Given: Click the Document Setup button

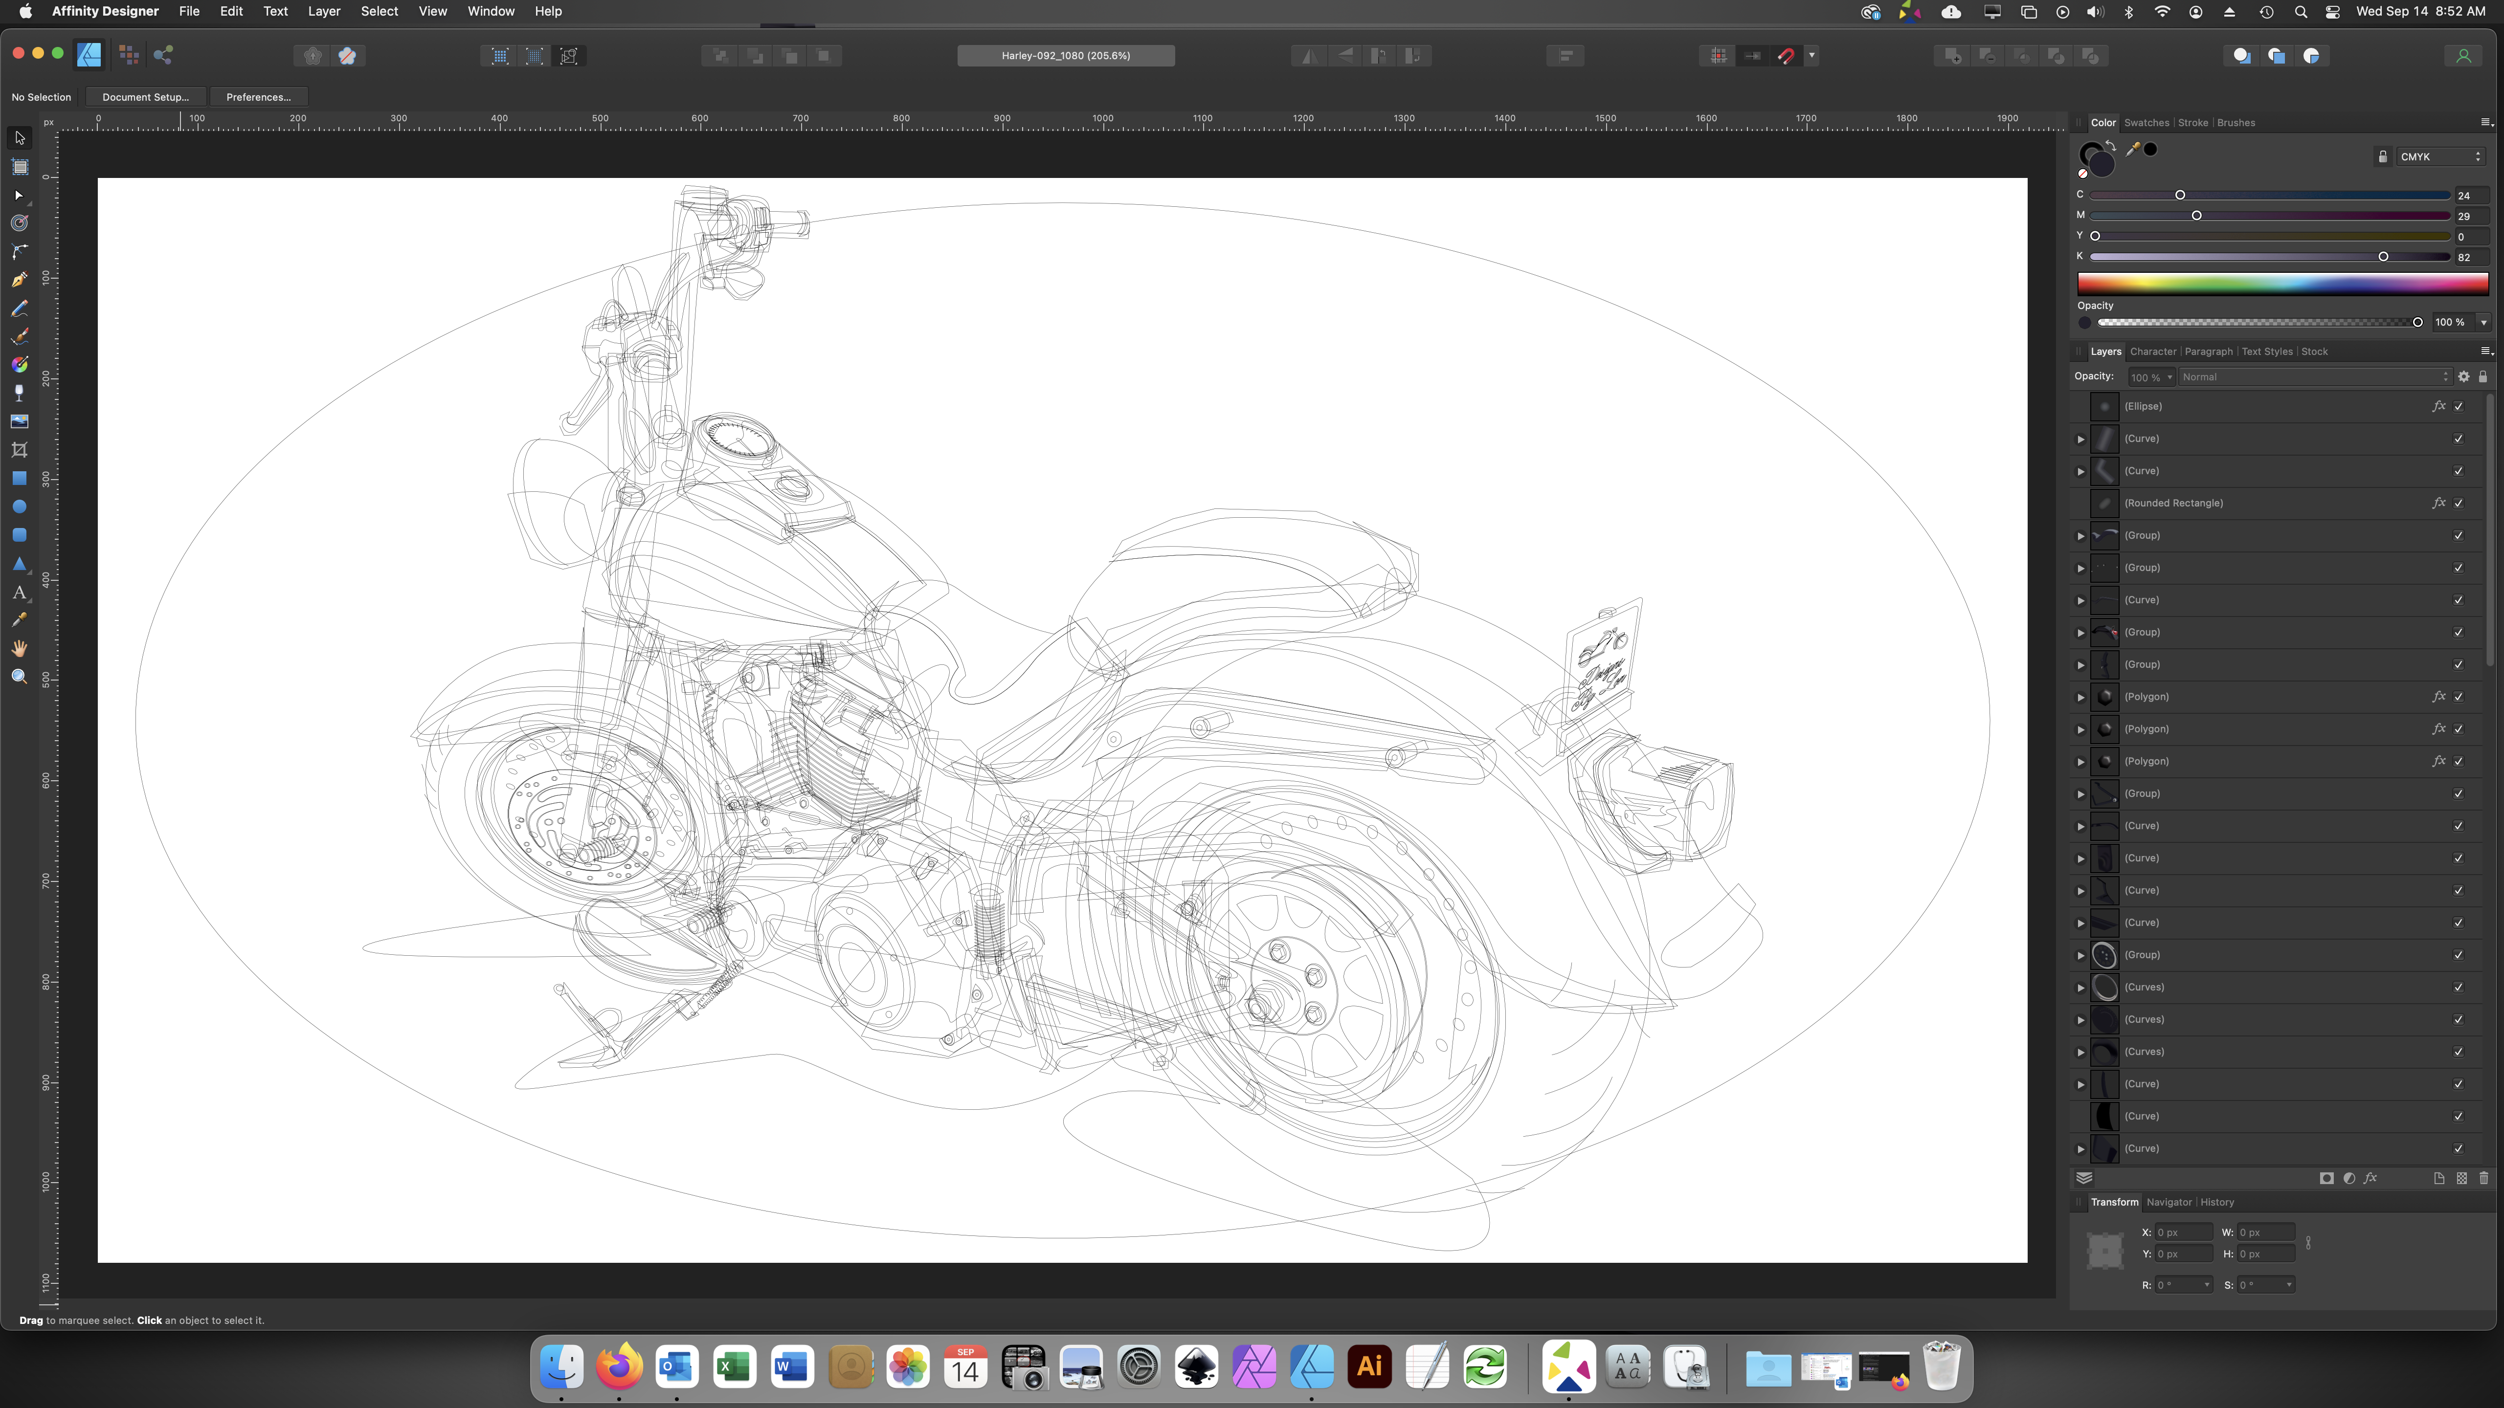Looking at the screenshot, I should 146,97.
